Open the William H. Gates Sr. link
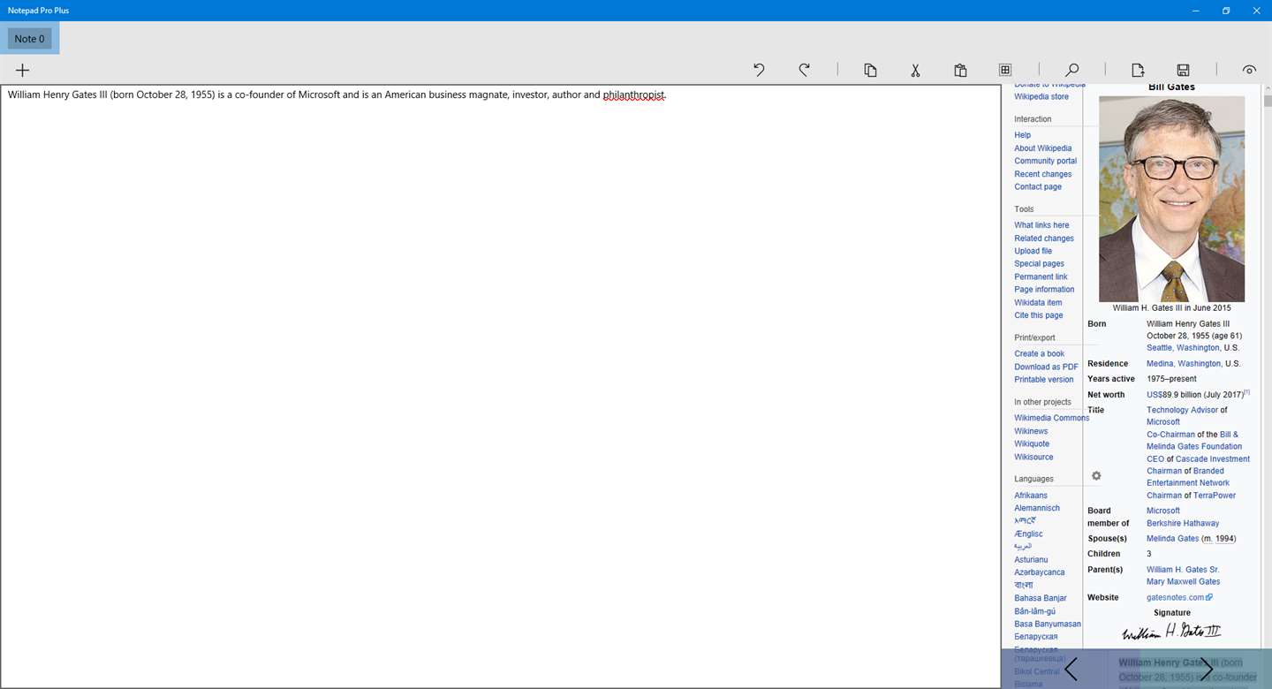The width and height of the screenshot is (1272, 689). click(x=1183, y=570)
